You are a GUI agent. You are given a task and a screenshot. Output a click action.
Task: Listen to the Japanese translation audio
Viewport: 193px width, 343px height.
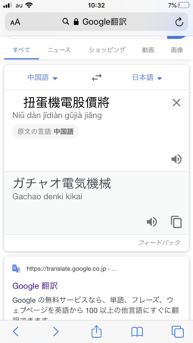(152, 222)
